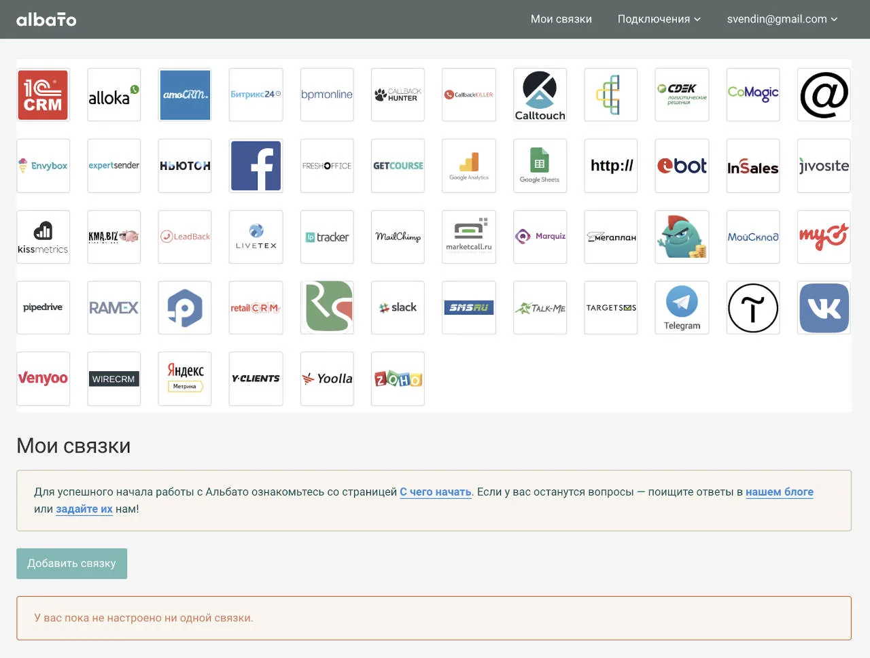Open the Marquiz integration icon
The height and width of the screenshot is (658, 870).
pyautogui.click(x=540, y=237)
